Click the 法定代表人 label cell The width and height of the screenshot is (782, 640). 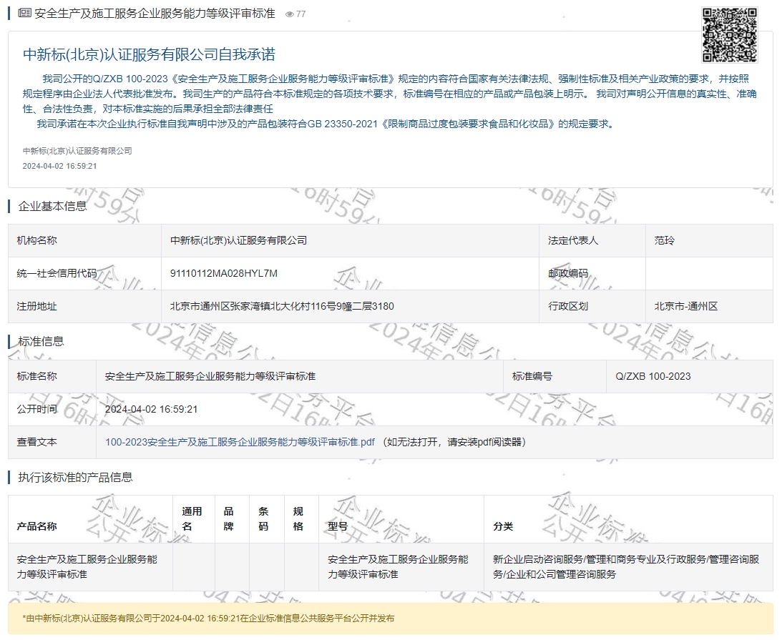[x=592, y=241]
